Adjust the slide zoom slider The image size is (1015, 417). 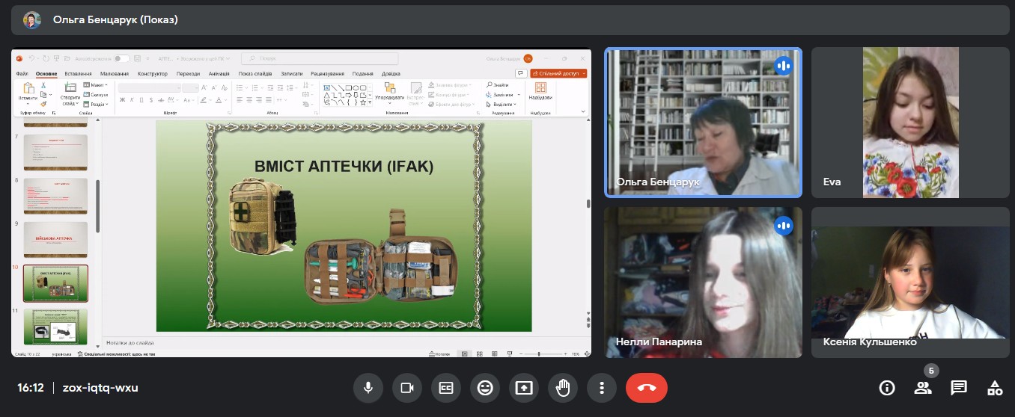(539, 353)
